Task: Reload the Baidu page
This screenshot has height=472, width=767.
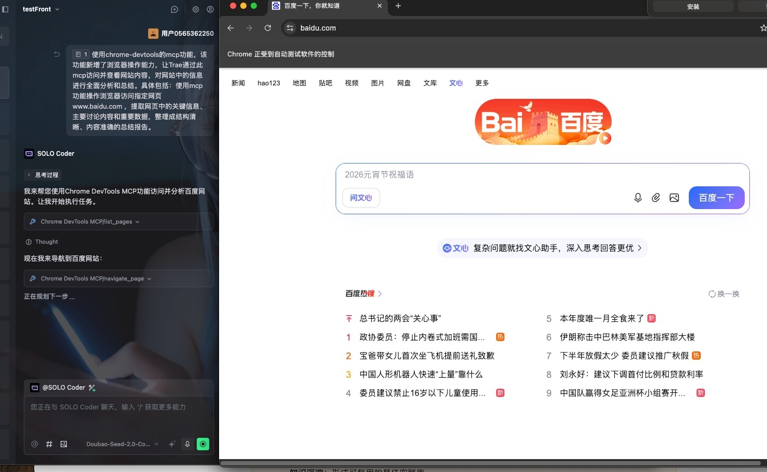Action: coord(268,28)
